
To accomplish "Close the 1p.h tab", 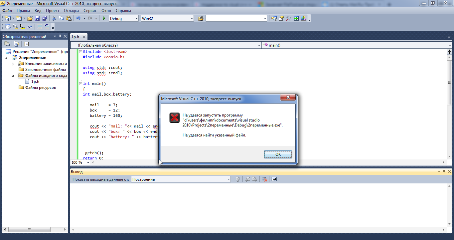I will pyautogui.click(x=84, y=37).
